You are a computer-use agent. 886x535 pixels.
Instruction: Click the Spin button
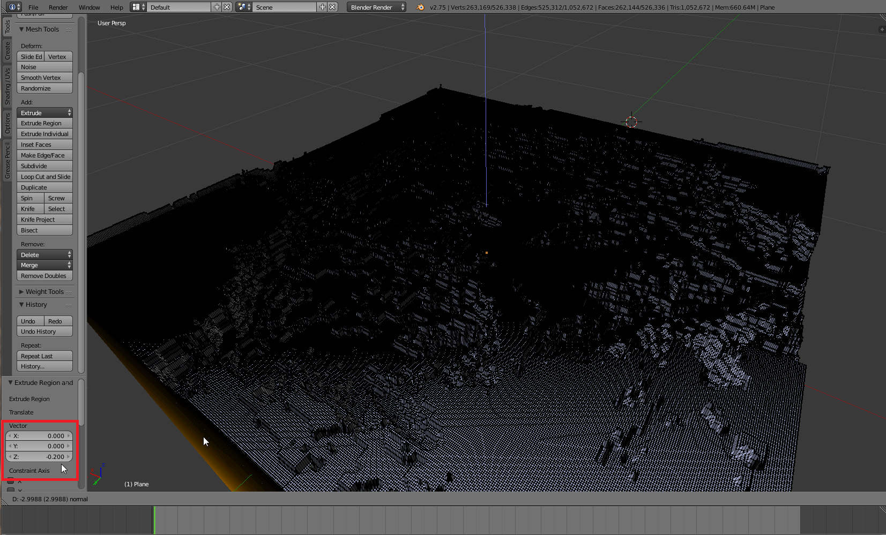pos(31,198)
